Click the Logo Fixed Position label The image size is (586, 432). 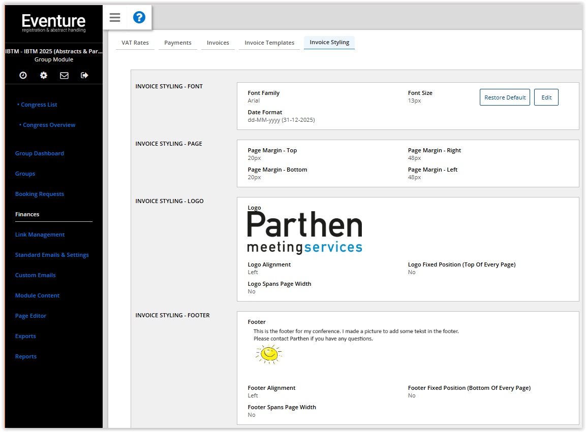461,264
